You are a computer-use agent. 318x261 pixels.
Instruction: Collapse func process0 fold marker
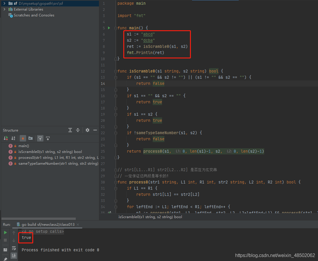(x=116, y=183)
